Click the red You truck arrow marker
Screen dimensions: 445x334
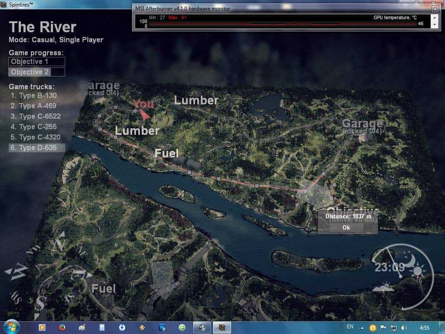(x=145, y=115)
